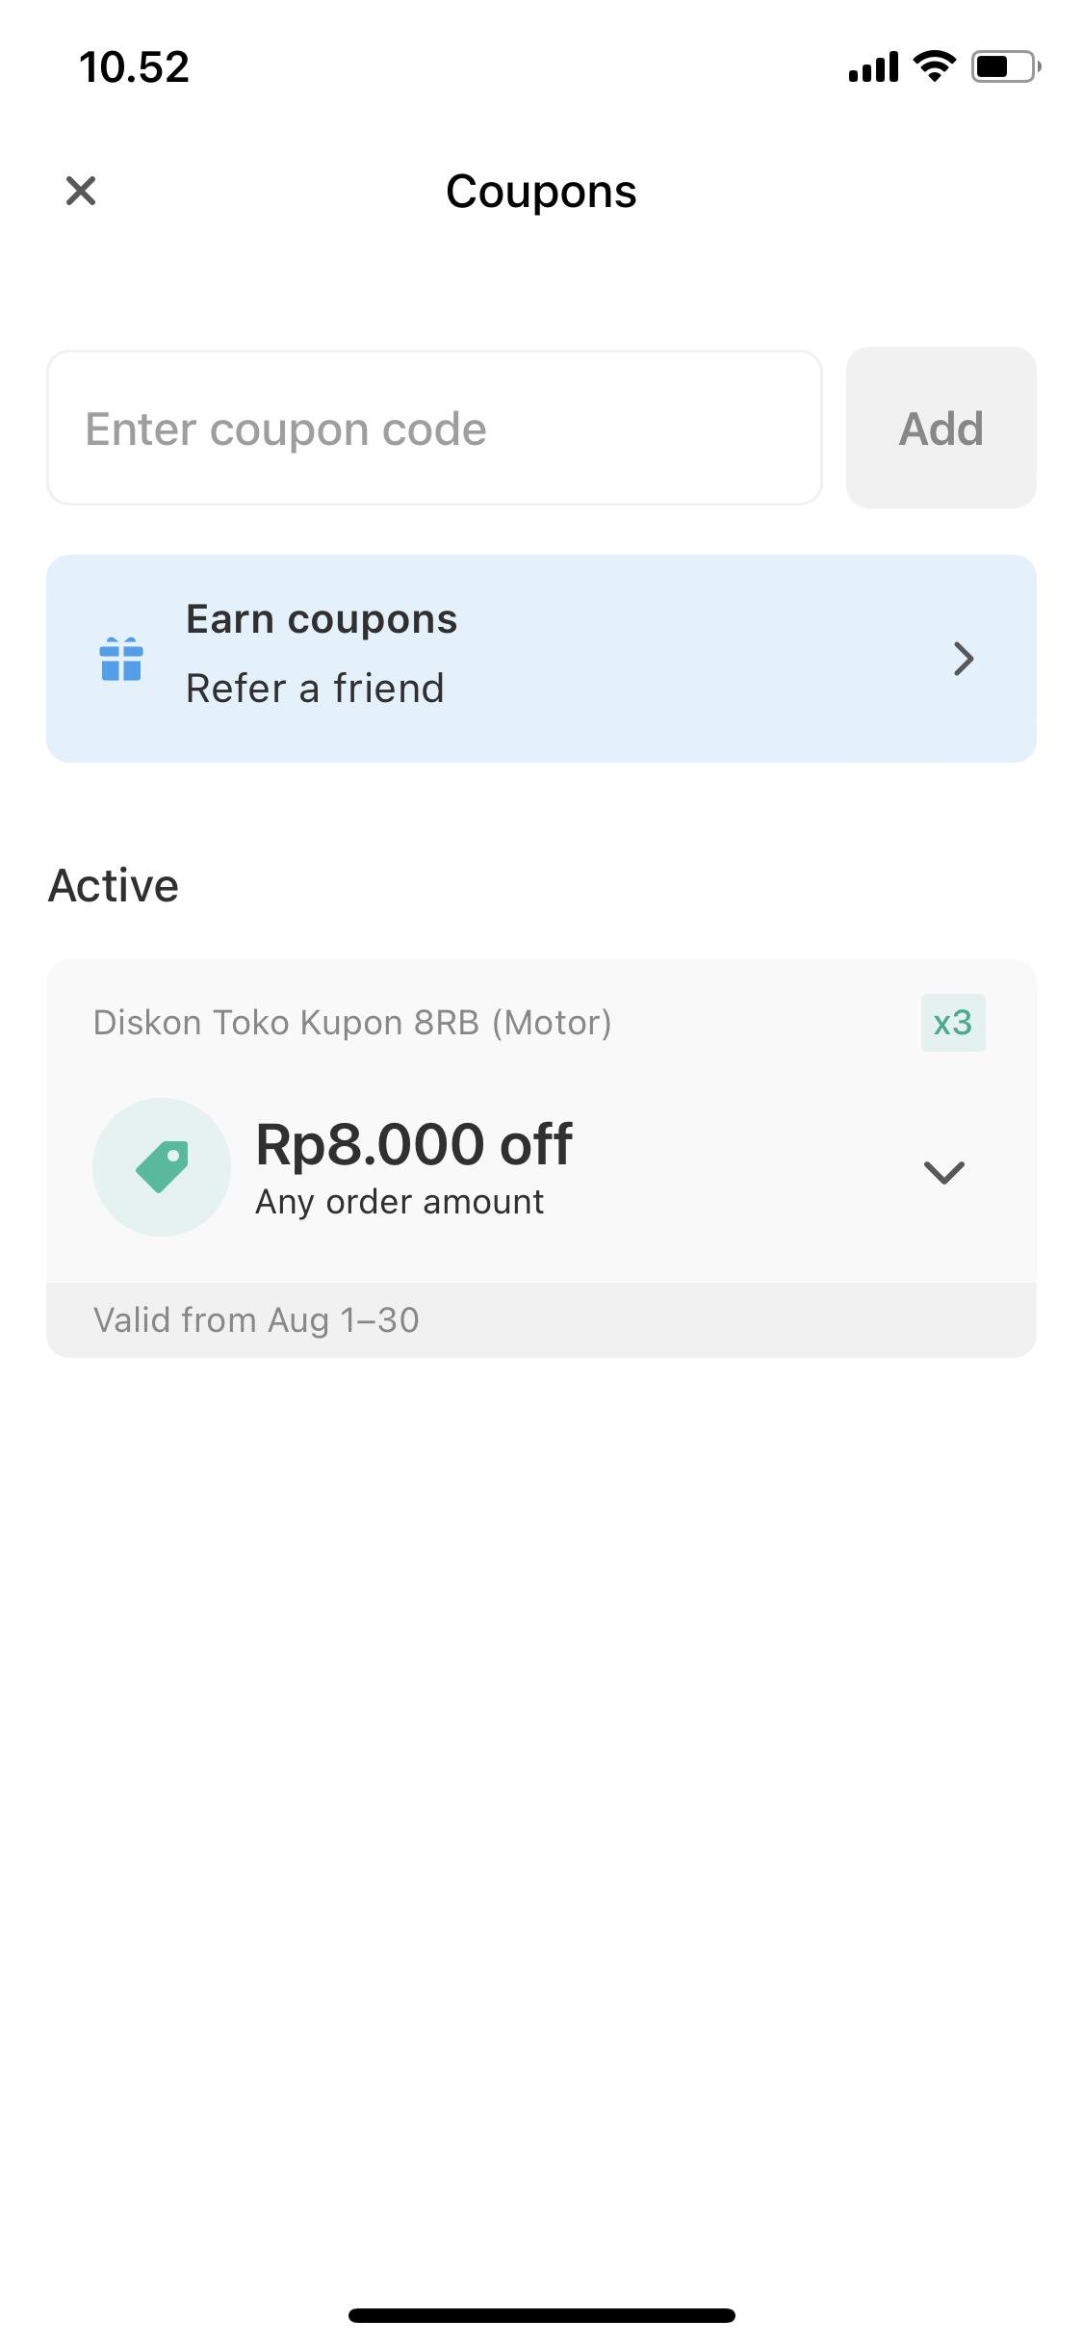
Task: Tap the Enter coupon code field
Action: 434,428
